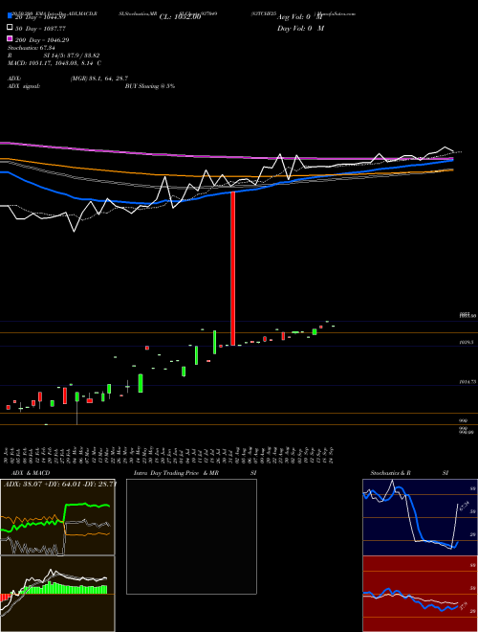
Task: Click the ADX +DY -DY readout header
Action: [x=60, y=484]
